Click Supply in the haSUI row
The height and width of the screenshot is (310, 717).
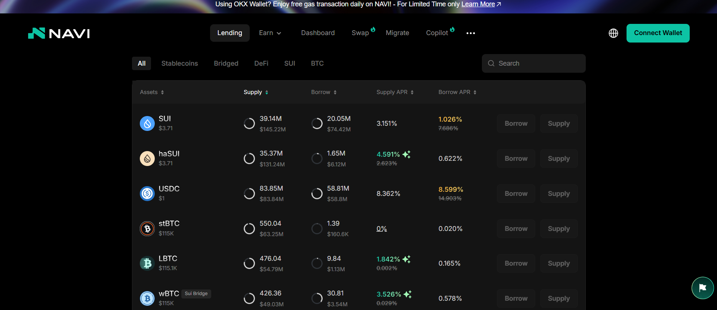[x=559, y=159]
